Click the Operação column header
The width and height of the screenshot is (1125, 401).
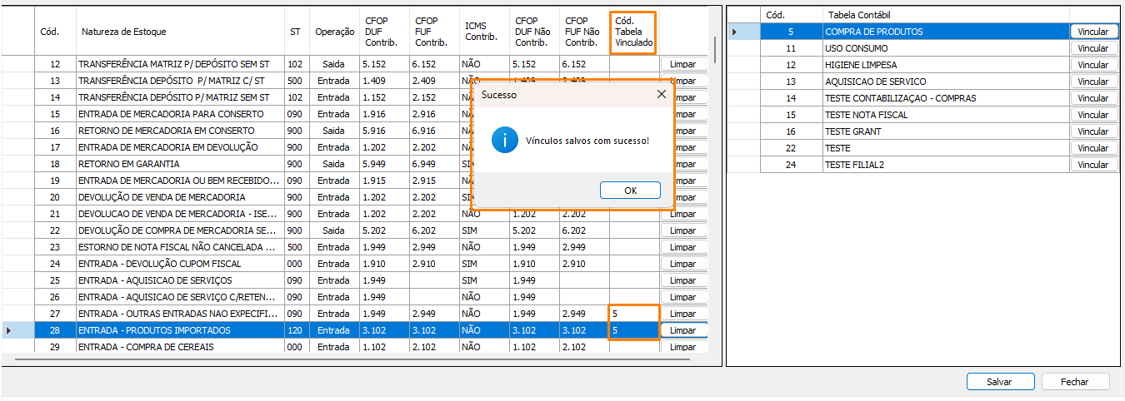point(335,32)
